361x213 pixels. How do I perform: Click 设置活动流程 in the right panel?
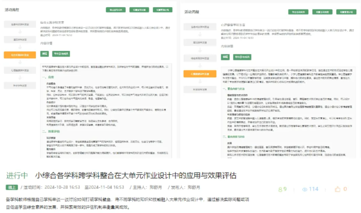[322, 12]
